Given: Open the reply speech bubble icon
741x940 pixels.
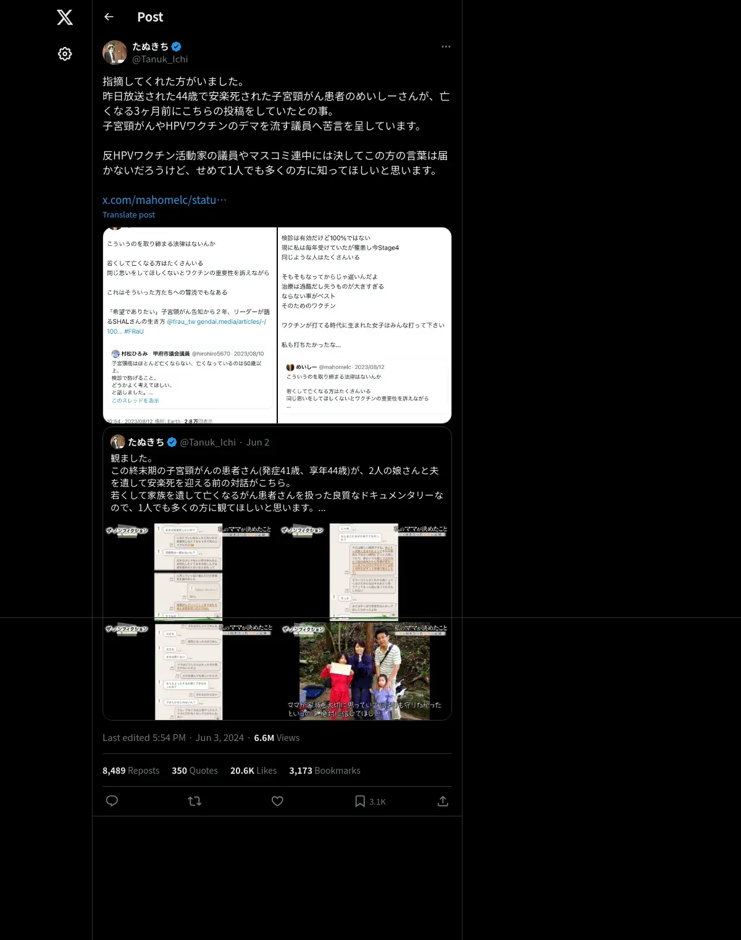Looking at the screenshot, I should [x=112, y=801].
